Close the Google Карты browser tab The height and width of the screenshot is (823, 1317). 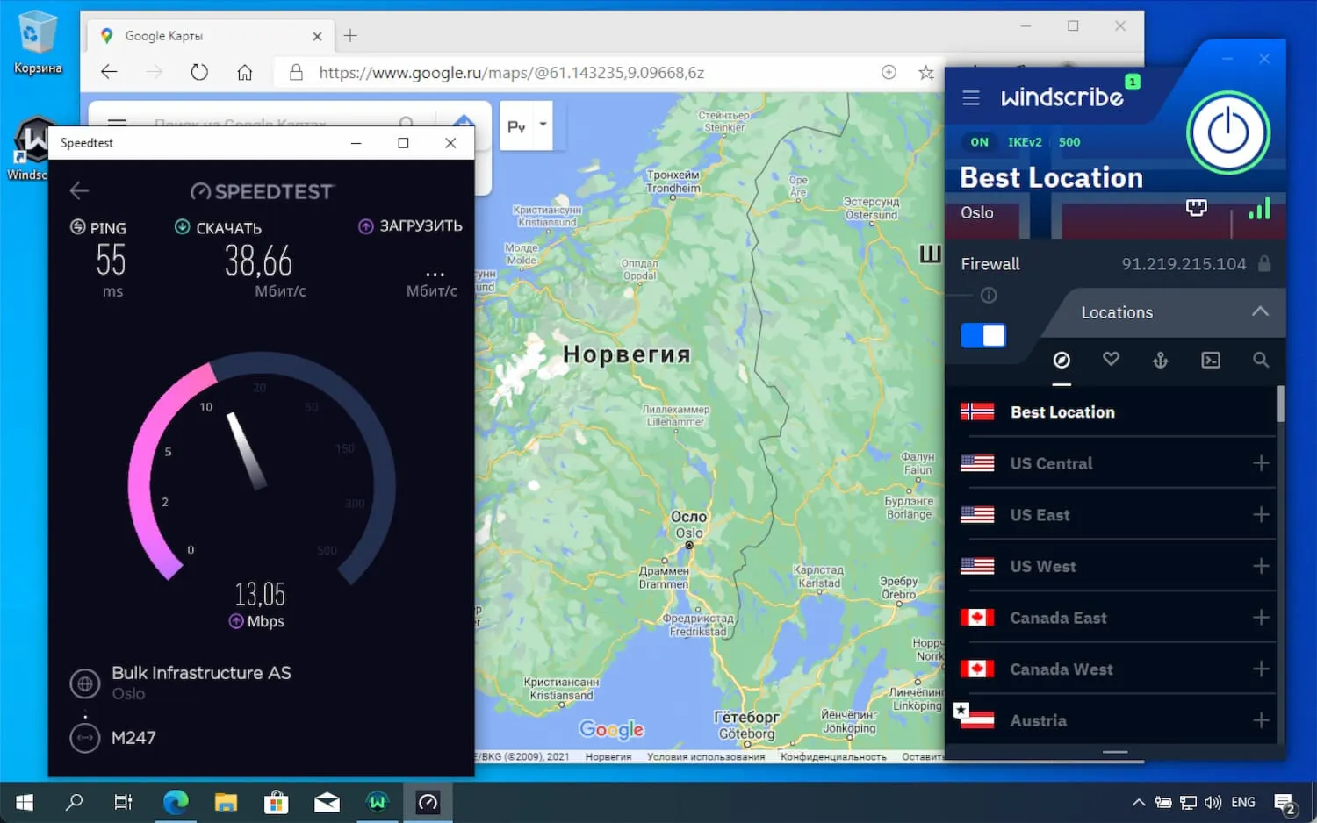pos(317,36)
